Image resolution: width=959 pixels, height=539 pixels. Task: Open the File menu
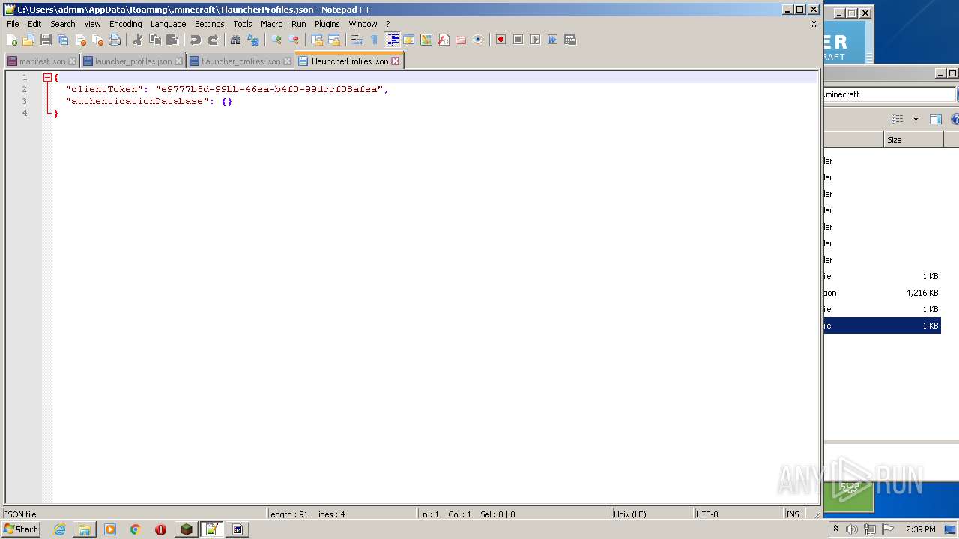[x=13, y=24]
